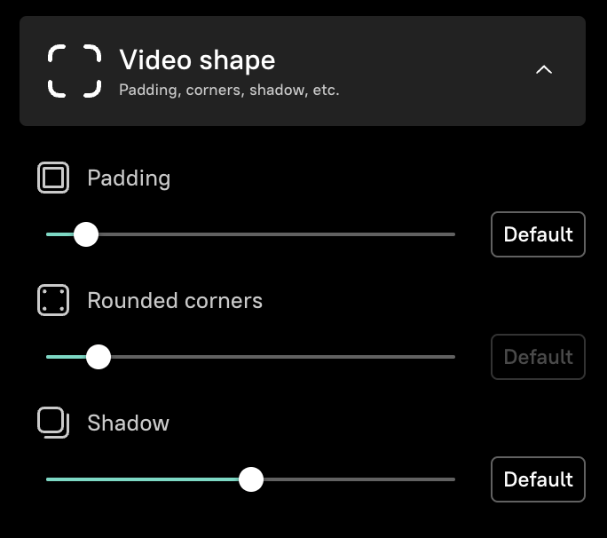Click the Video shape header title
607x538 pixels.
(x=197, y=60)
